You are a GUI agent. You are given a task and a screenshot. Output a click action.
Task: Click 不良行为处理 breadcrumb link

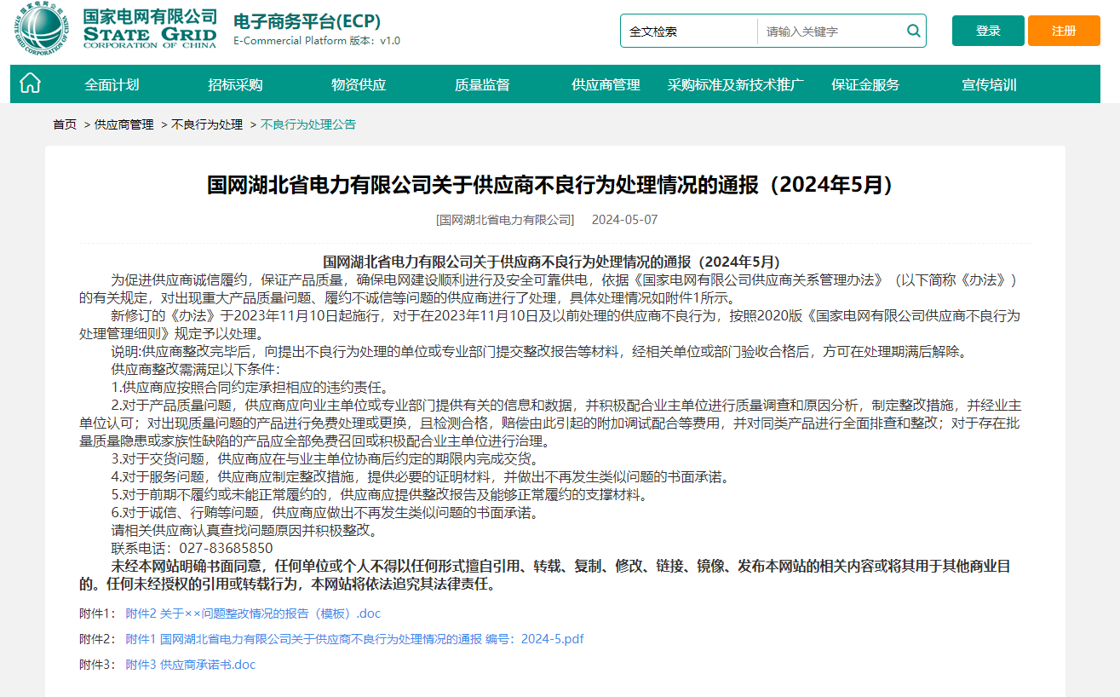tap(207, 124)
